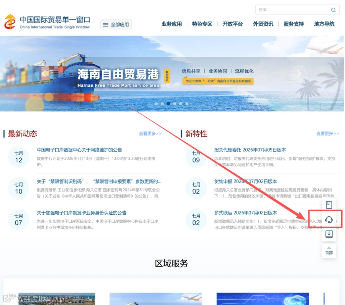Click the bookmark icon in floating sidebar
The height and width of the screenshot is (305, 345).
click(x=329, y=205)
